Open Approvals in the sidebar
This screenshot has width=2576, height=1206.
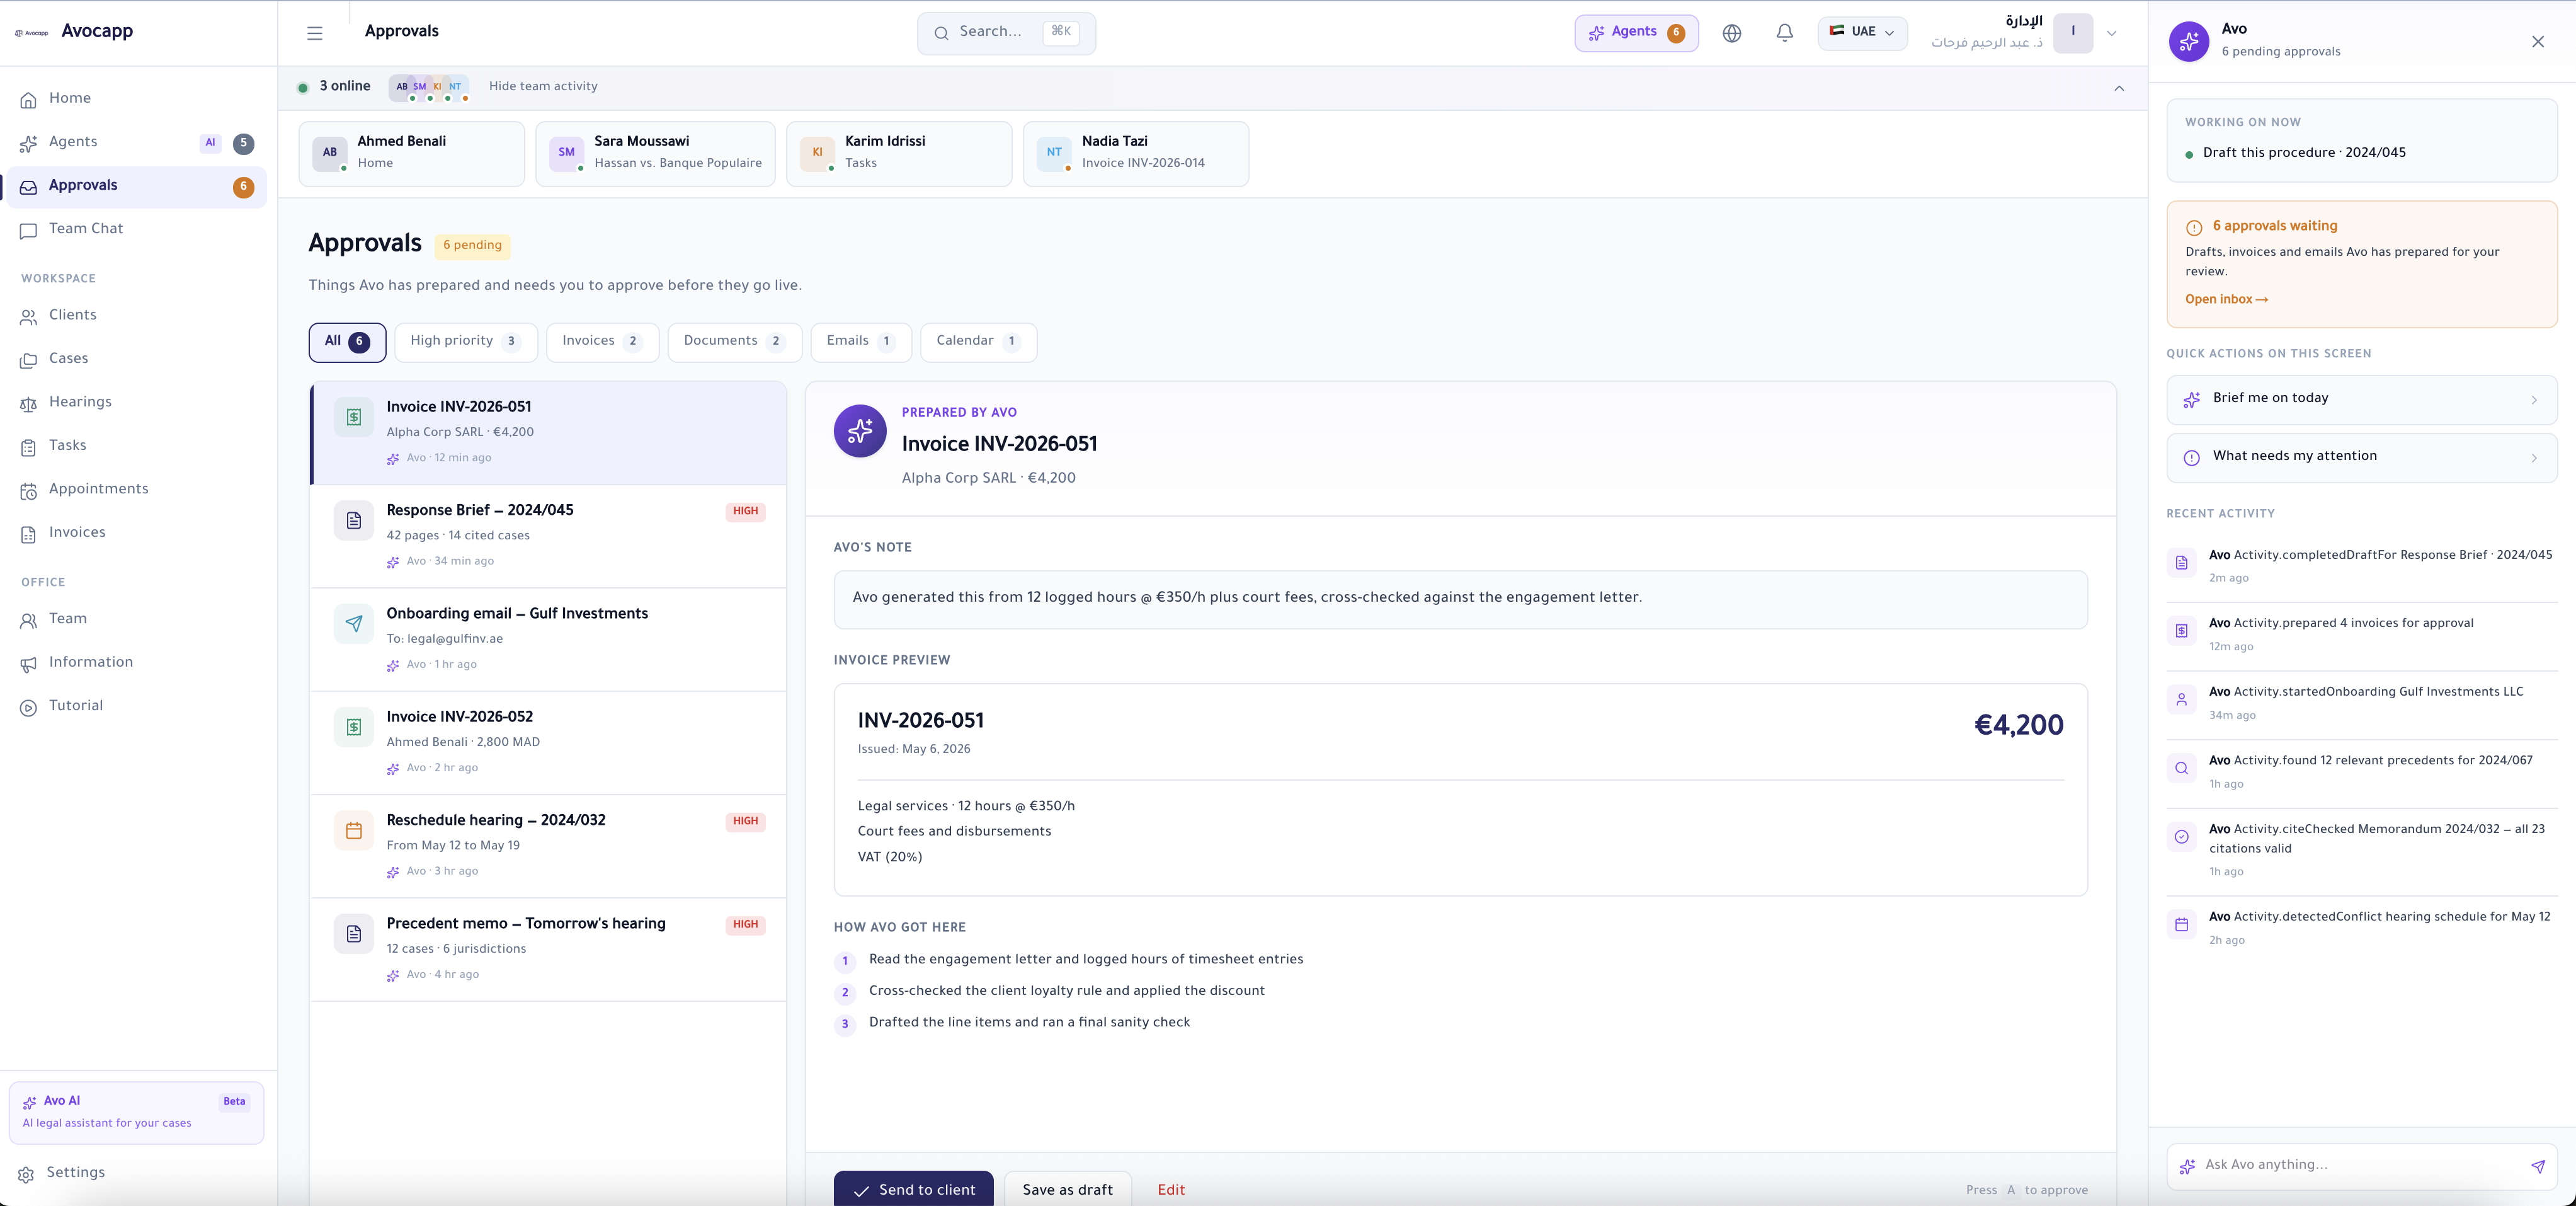(x=137, y=186)
